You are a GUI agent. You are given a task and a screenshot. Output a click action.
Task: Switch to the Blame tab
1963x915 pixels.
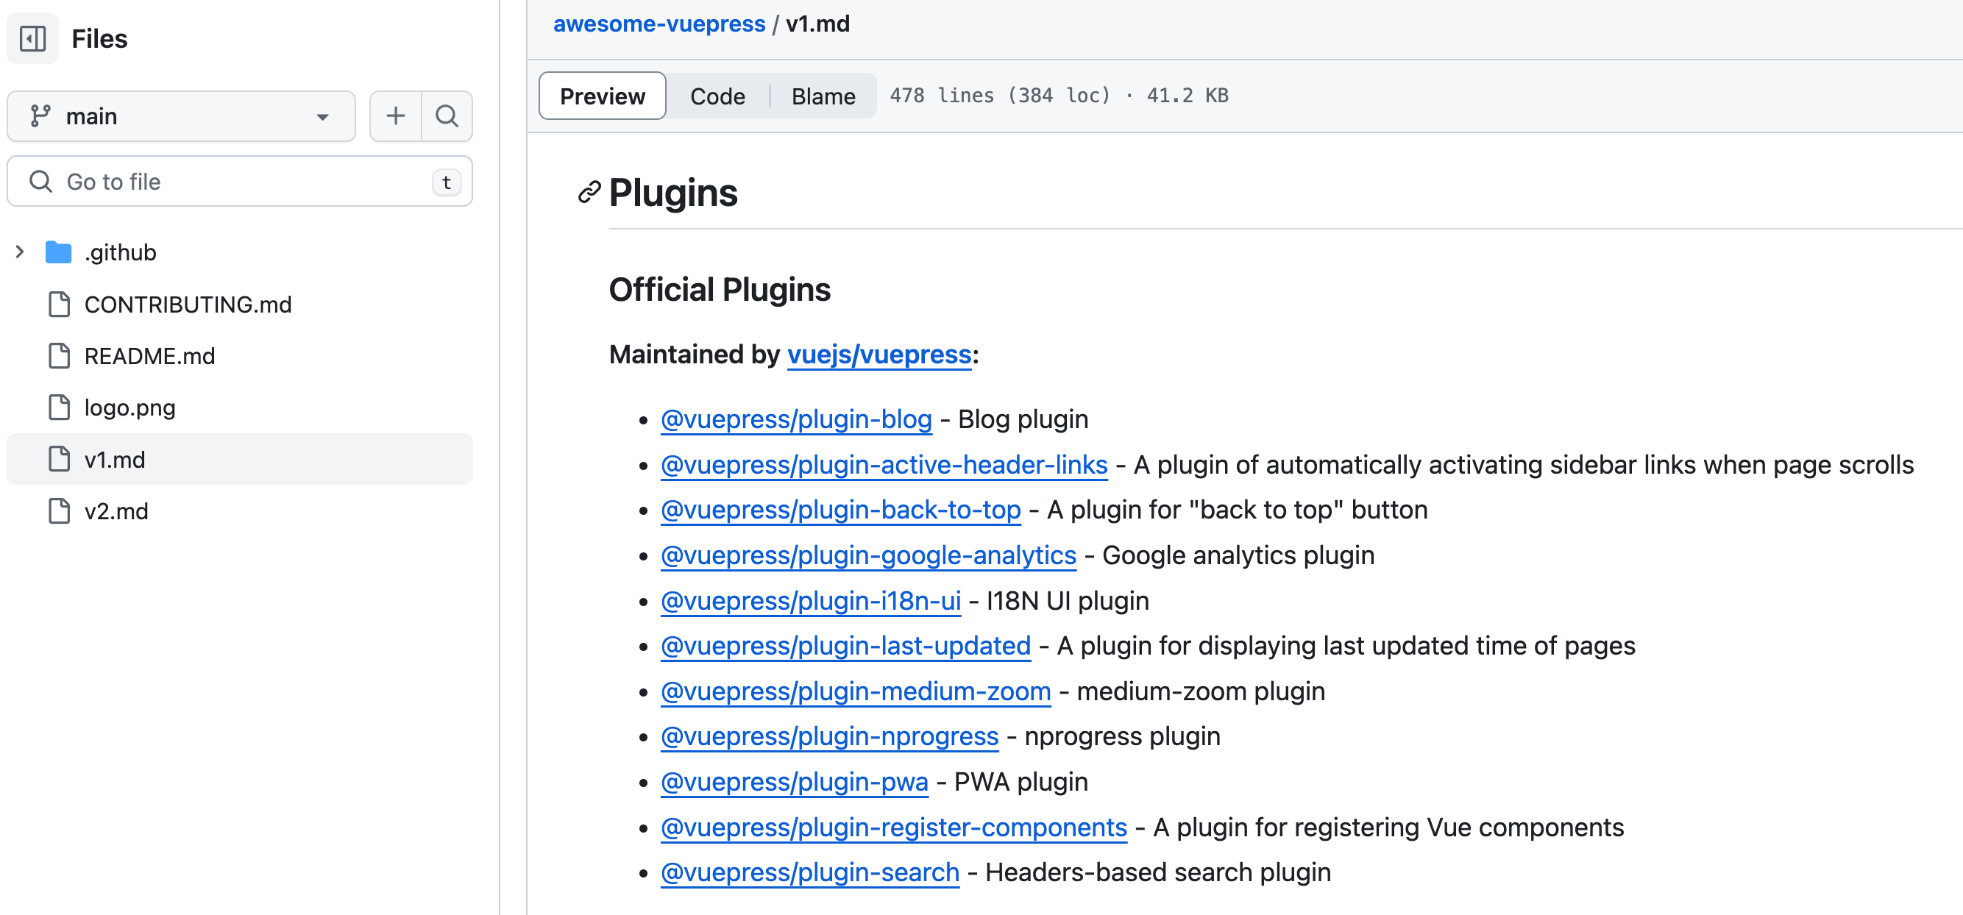point(823,96)
